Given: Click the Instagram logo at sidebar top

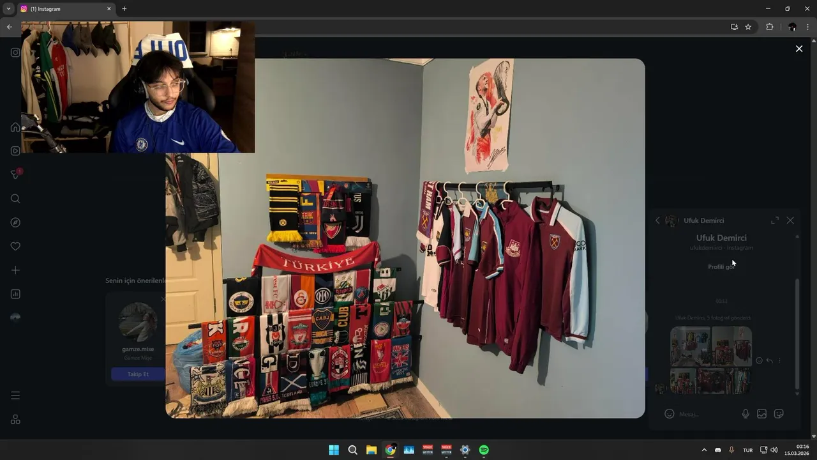Looking at the screenshot, I should pos(15,52).
